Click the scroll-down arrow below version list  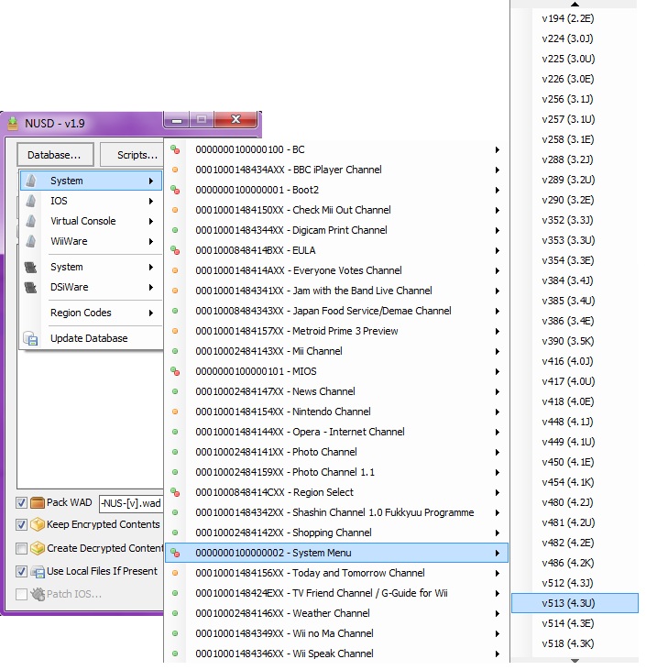[575, 660]
